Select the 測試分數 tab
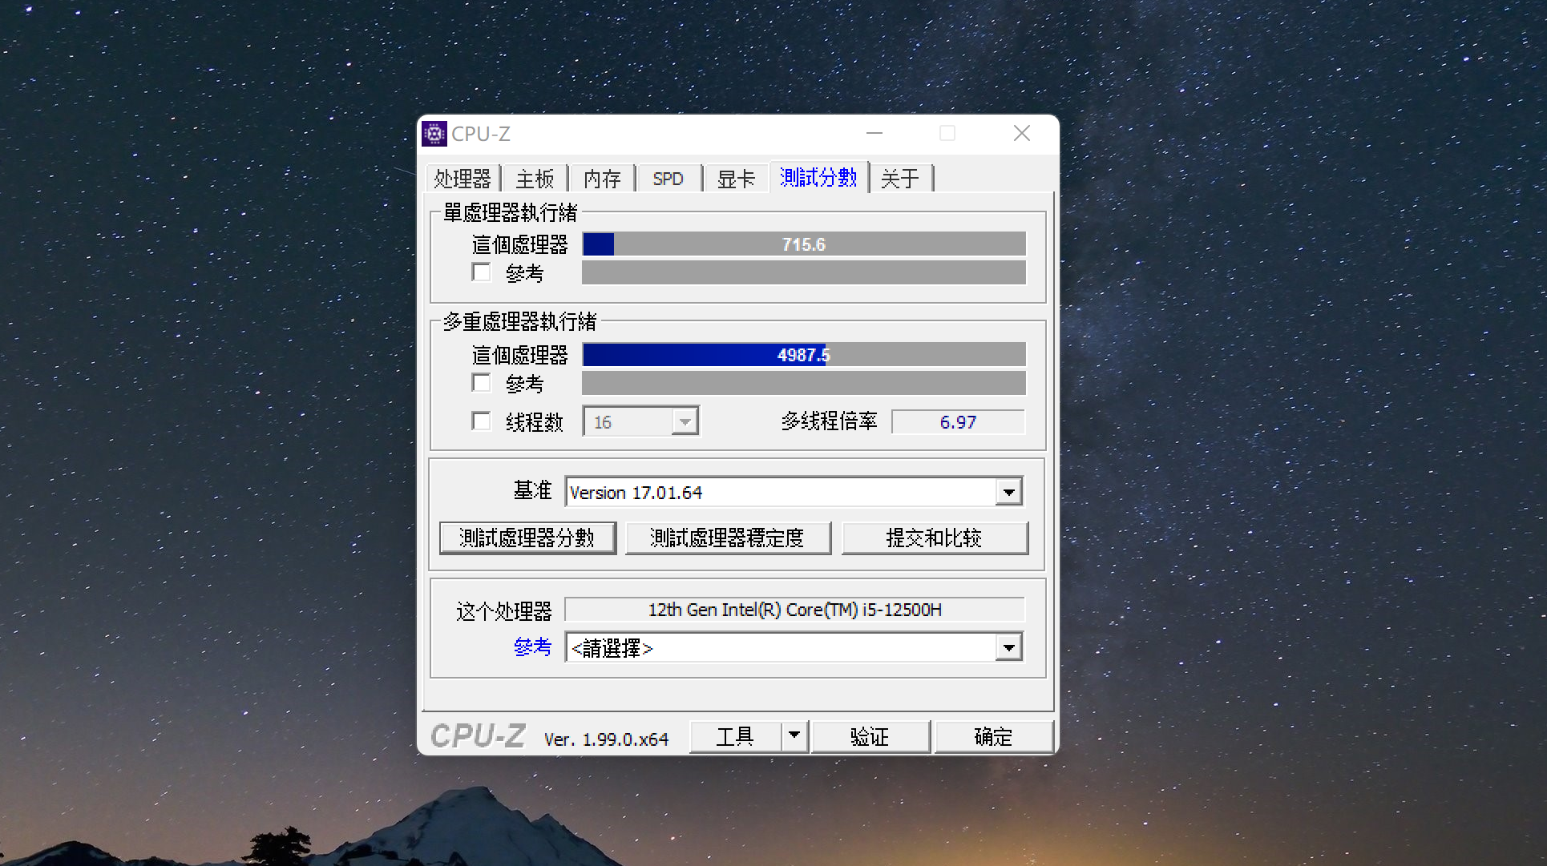The image size is (1547, 866). point(818,177)
